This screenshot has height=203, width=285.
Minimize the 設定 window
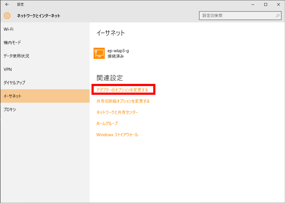253,5
